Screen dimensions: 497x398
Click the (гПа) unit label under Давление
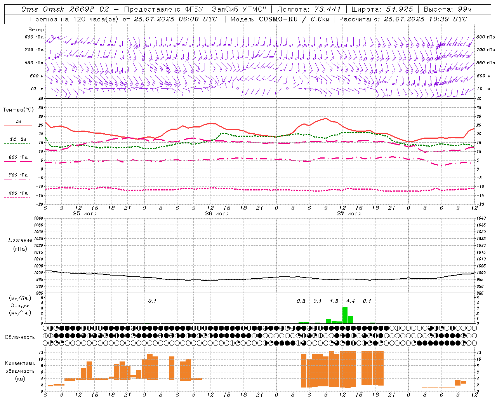point(20,249)
